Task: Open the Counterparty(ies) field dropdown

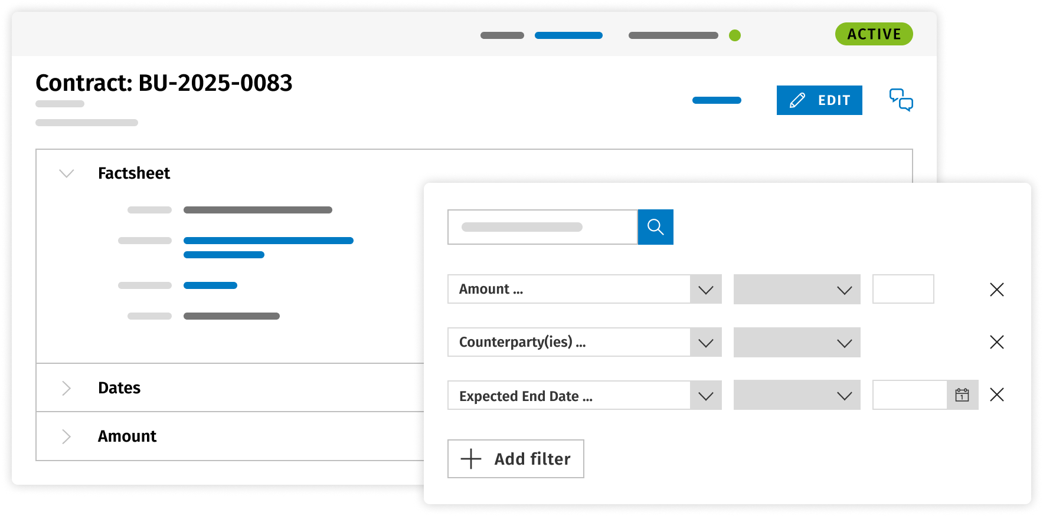Action: [x=705, y=343]
